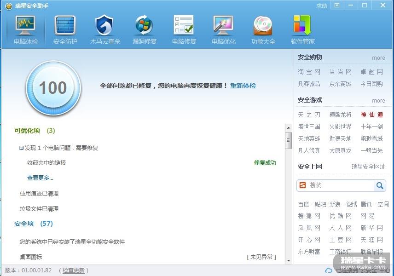Screen dimensions: 394x276
Task: Open 功能大全 disc icon
Action: [x=263, y=25]
